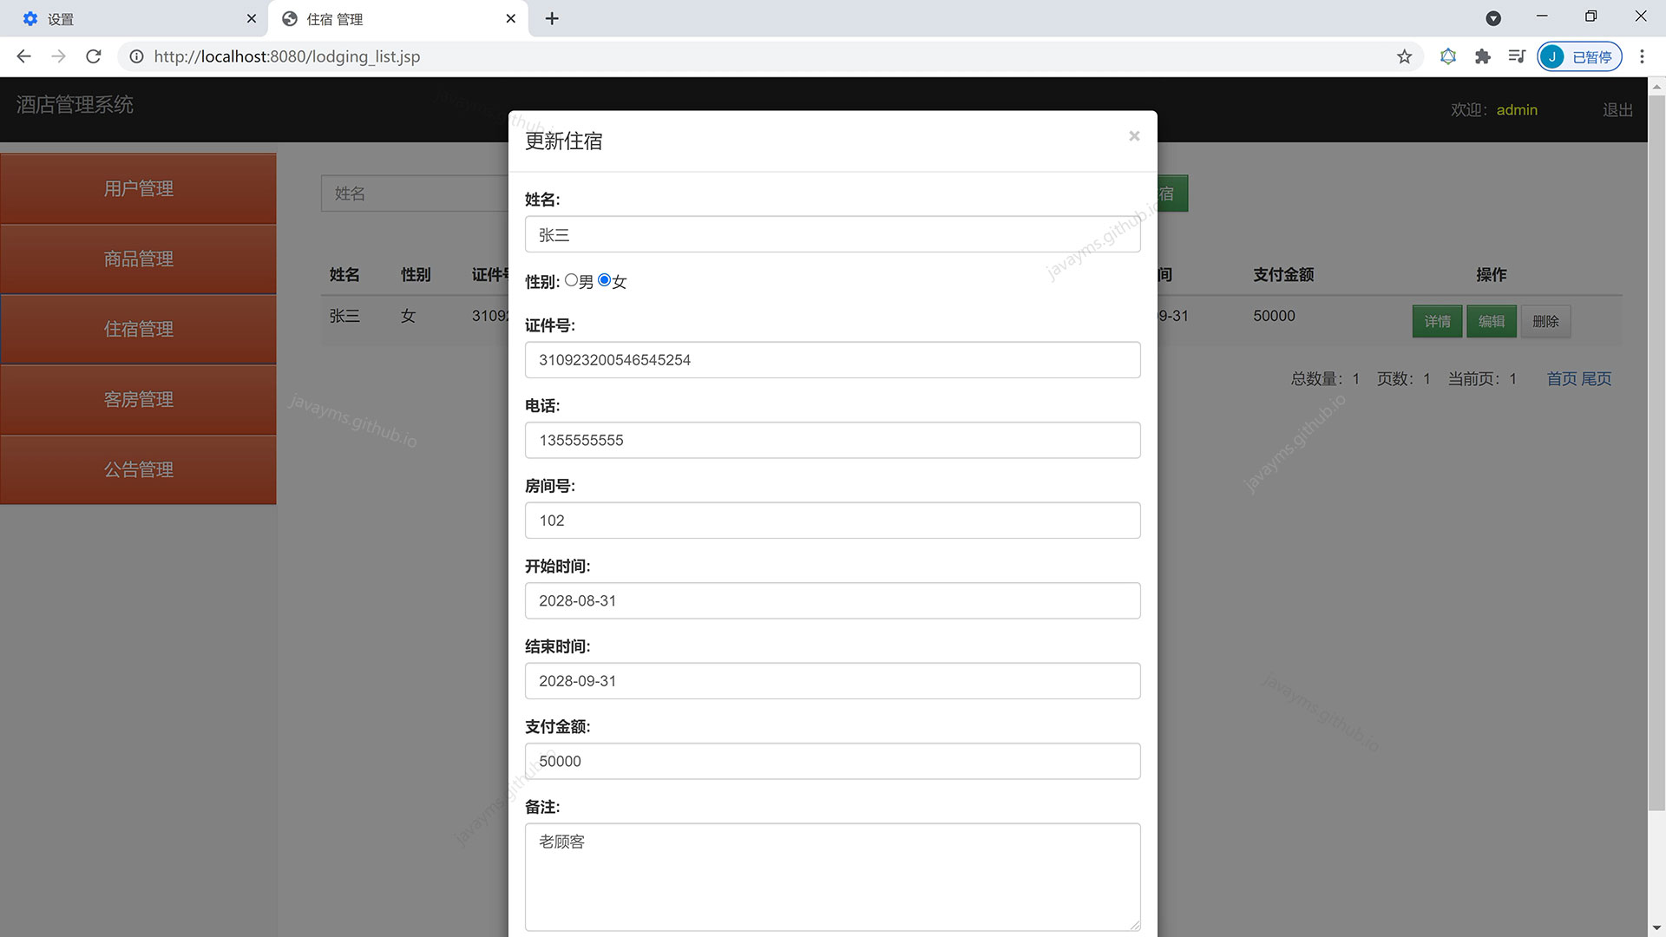This screenshot has width=1666, height=937.
Task: Reload the current page
Action: click(x=94, y=56)
